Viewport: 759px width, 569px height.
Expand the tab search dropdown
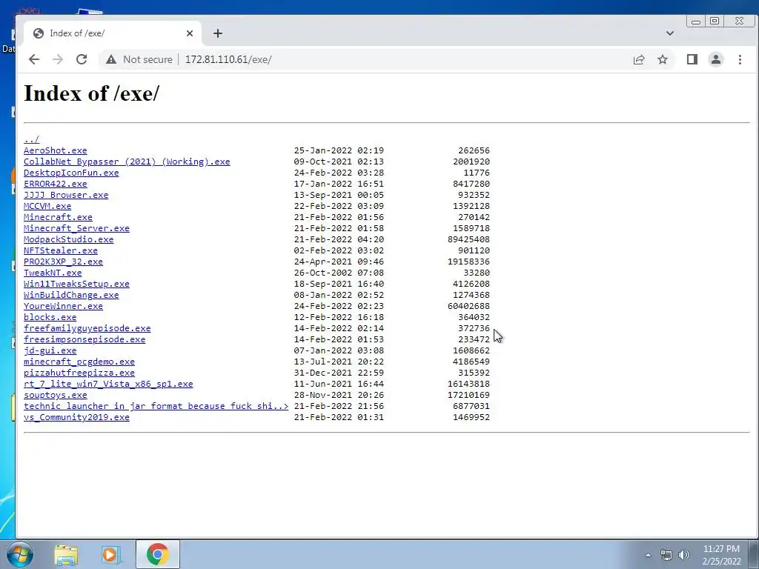[670, 33]
